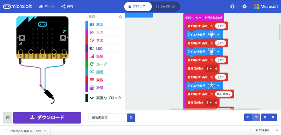Open the 計算 (Math) block category

(x=105, y=88)
